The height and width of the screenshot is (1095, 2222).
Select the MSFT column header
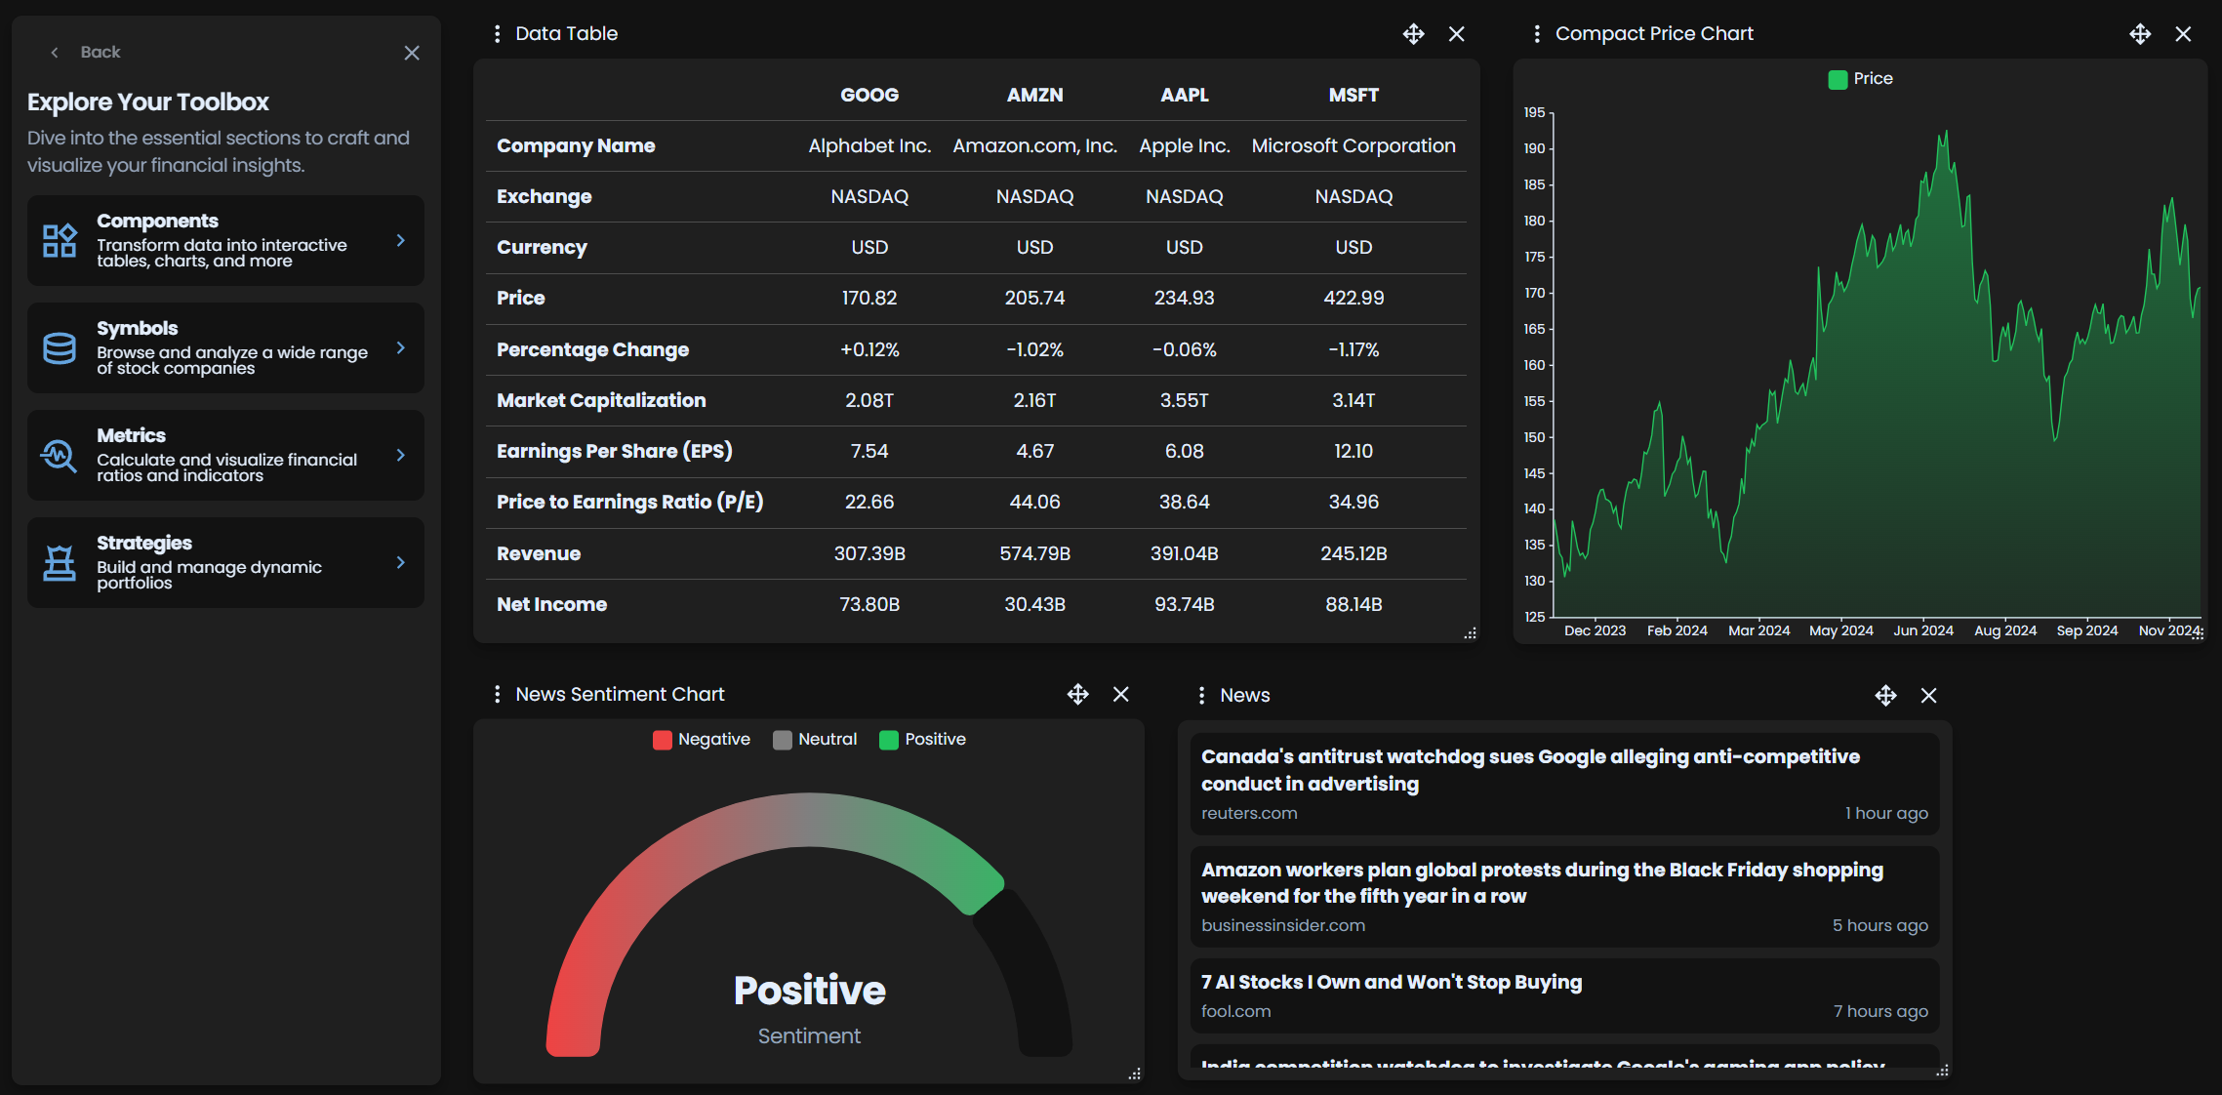(x=1353, y=95)
